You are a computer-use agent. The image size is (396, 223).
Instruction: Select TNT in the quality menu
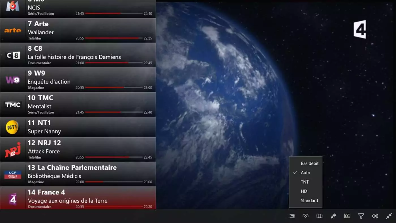(x=305, y=182)
